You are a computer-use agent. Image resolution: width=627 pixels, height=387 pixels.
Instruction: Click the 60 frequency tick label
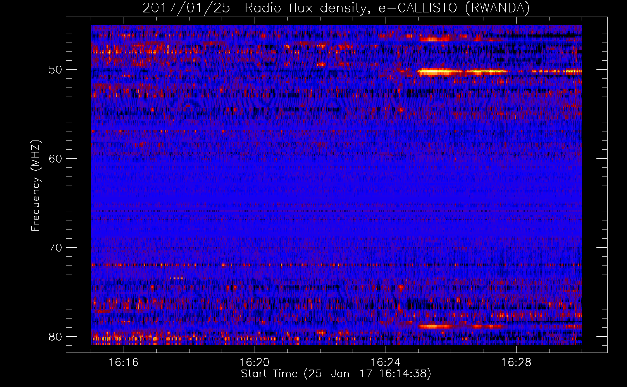tap(55, 159)
